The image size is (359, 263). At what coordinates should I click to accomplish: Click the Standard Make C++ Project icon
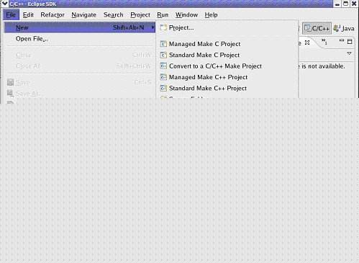(x=163, y=88)
